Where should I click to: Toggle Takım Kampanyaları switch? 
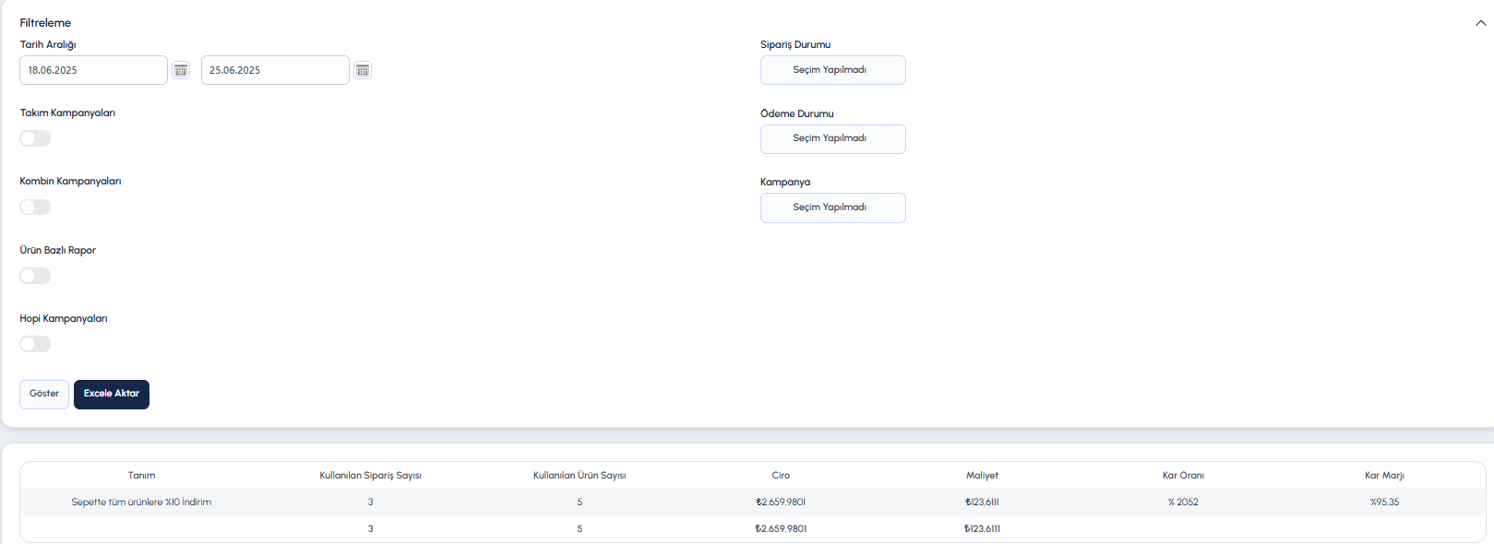(x=35, y=138)
